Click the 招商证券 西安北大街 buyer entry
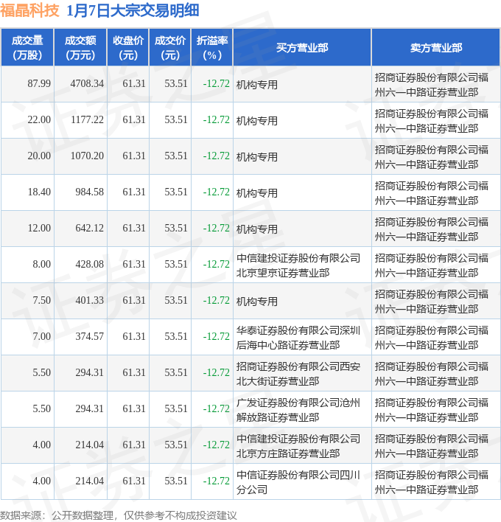 click(298, 373)
